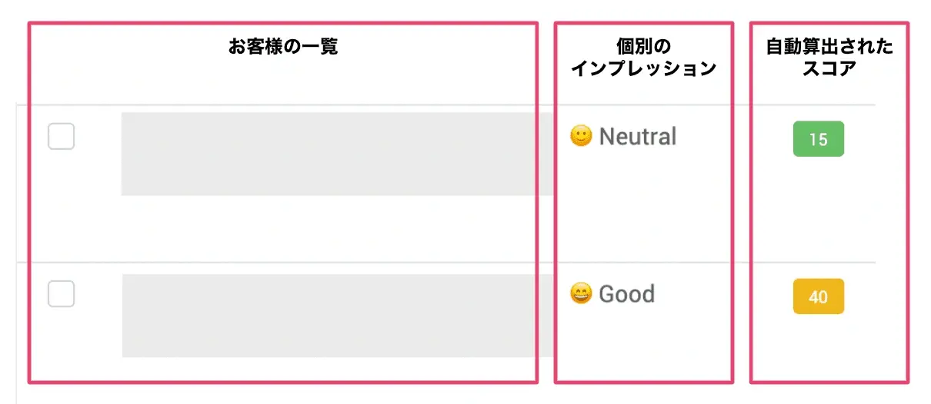This screenshot has width=931, height=404.
Task: Open the second row's grayed-out customer entry
Action: point(337,316)
